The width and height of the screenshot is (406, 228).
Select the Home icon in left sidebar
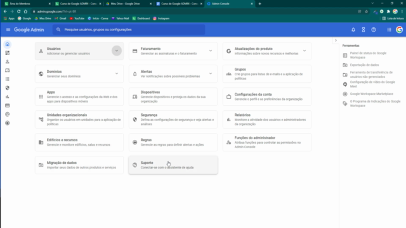pos(7,44)
